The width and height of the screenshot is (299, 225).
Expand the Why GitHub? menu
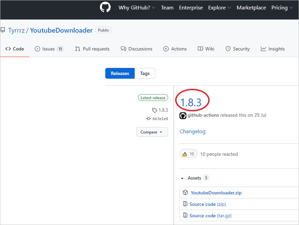tap(137, 8)
